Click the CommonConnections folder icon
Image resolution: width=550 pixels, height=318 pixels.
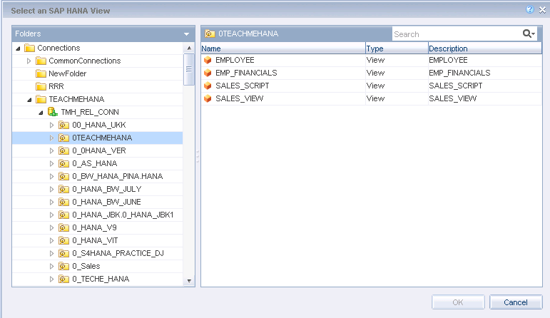[41, 61]
